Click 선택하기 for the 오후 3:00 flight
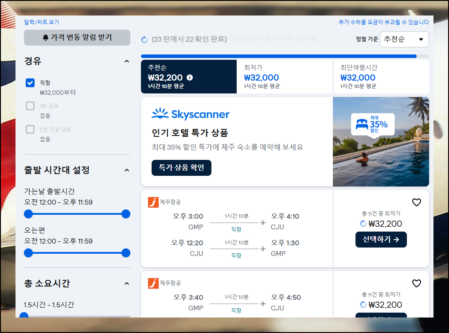 (x=381, y=240)
